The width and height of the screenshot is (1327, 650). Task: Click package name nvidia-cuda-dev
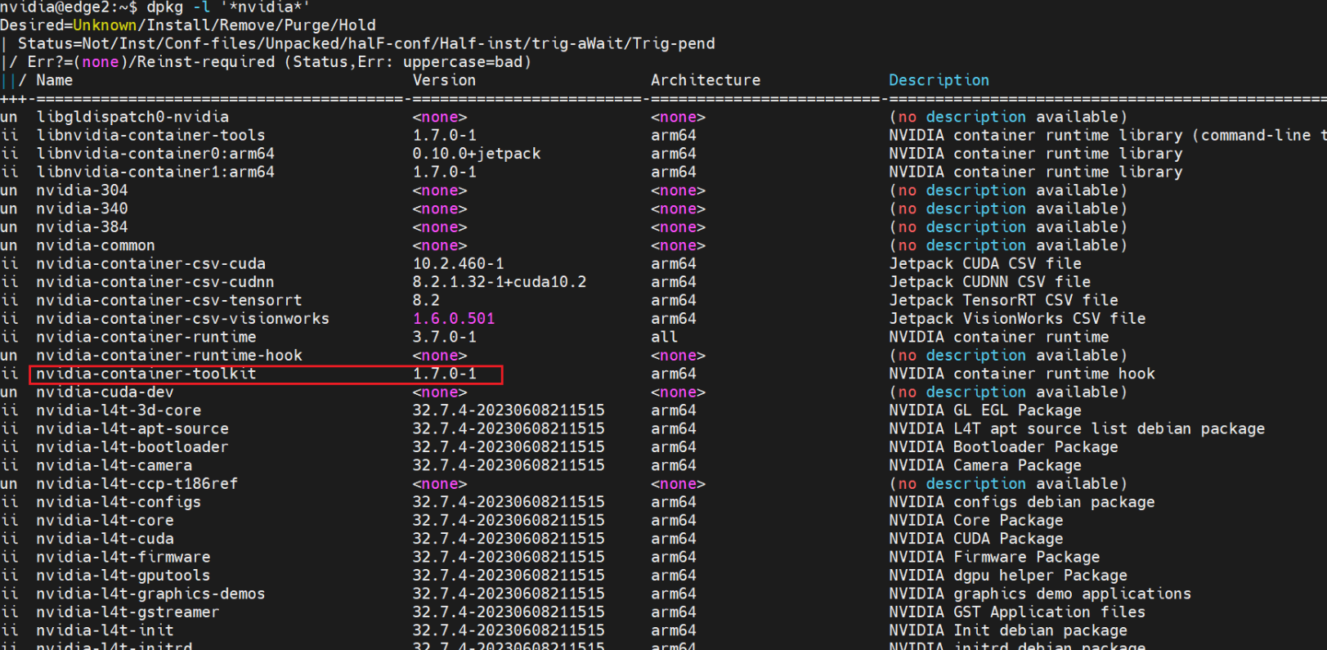pyautogui.click(x=105, y=392)
